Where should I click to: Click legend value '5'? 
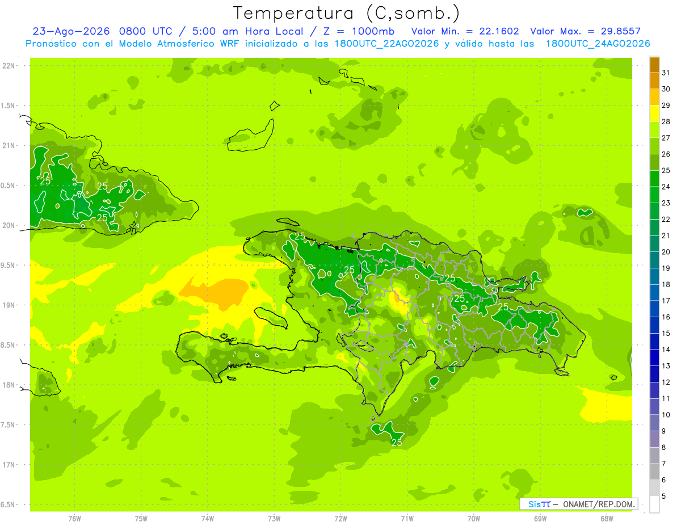tap(664, 496)
